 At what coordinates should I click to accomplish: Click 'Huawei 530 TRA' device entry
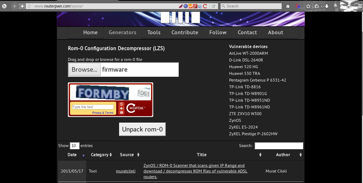[x=244, y=73]
